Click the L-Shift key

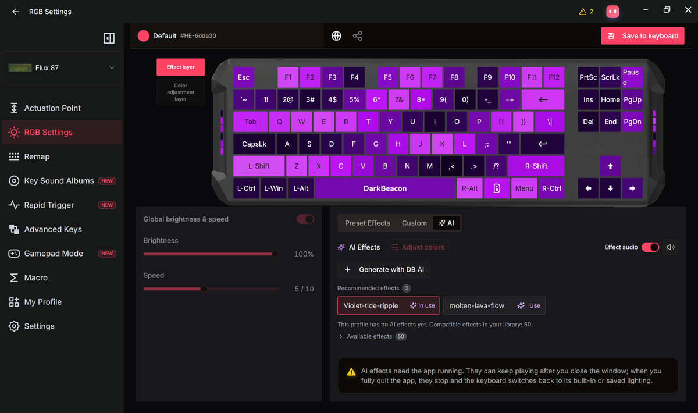(259, 166)
